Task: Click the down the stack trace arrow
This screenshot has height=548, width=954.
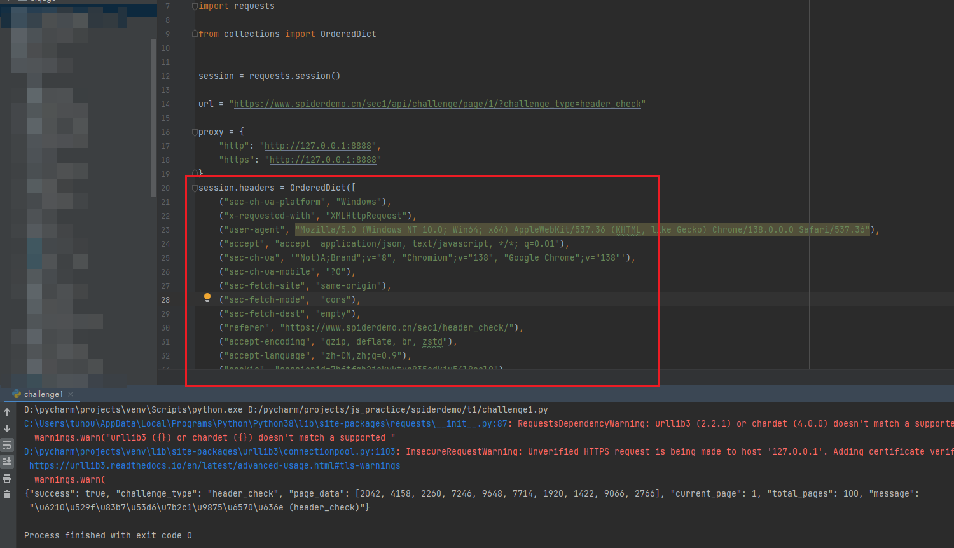Action: point(7,428)
